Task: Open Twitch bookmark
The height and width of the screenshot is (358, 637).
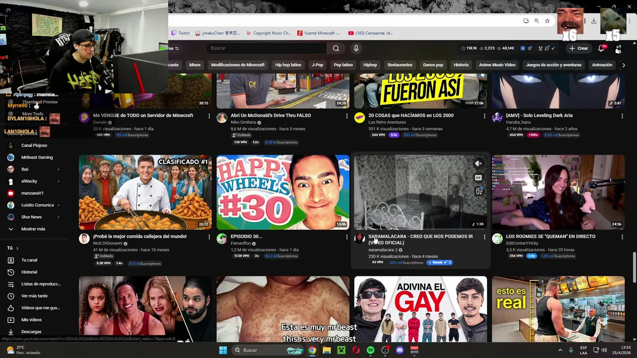Action: (x=181, y=33)
